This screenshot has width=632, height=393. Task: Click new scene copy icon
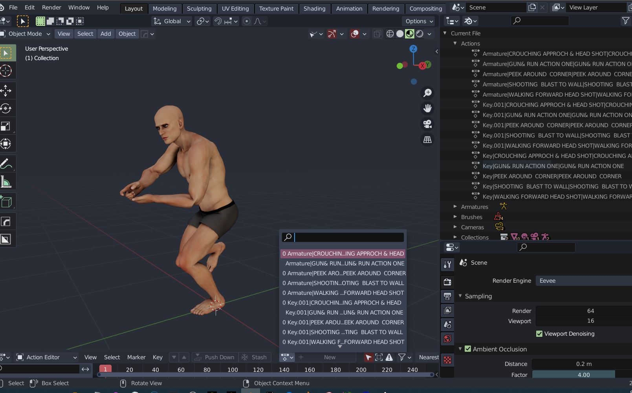pyautogui.click(x=532, y=7)
